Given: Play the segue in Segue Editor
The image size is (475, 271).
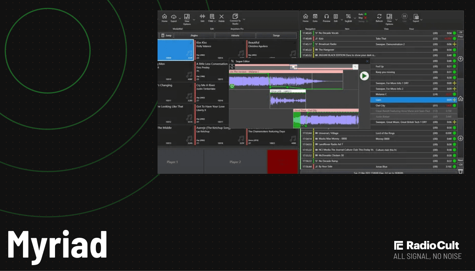Looking at the screenshot, I should coord(364,76).
